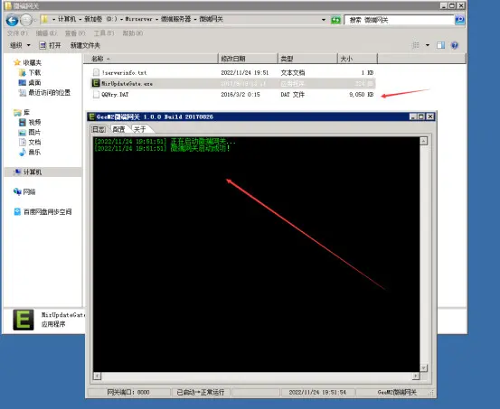
Task: Click the search box in Explorer
Action: (x=399, y=20)
